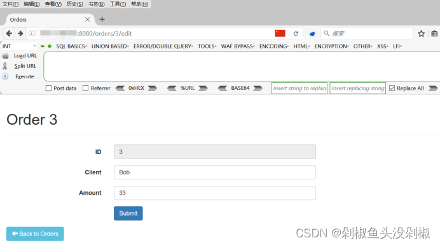Screen dimensions: 440x245
Task: Encode BASE64 with right arrow
Action: tap(258, 88)
